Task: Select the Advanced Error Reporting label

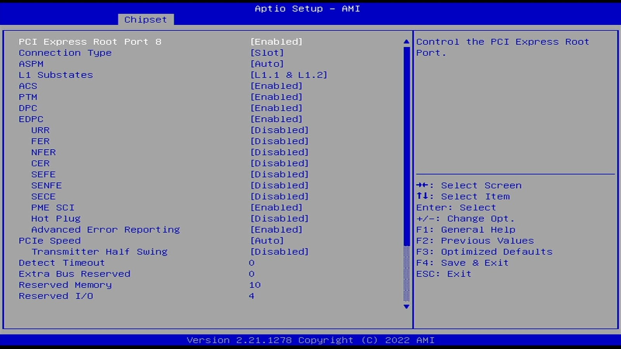Action: [x=106, y=230]
